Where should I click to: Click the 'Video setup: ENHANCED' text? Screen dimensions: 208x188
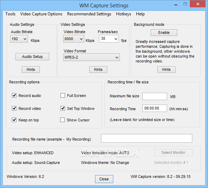(33, 153)
